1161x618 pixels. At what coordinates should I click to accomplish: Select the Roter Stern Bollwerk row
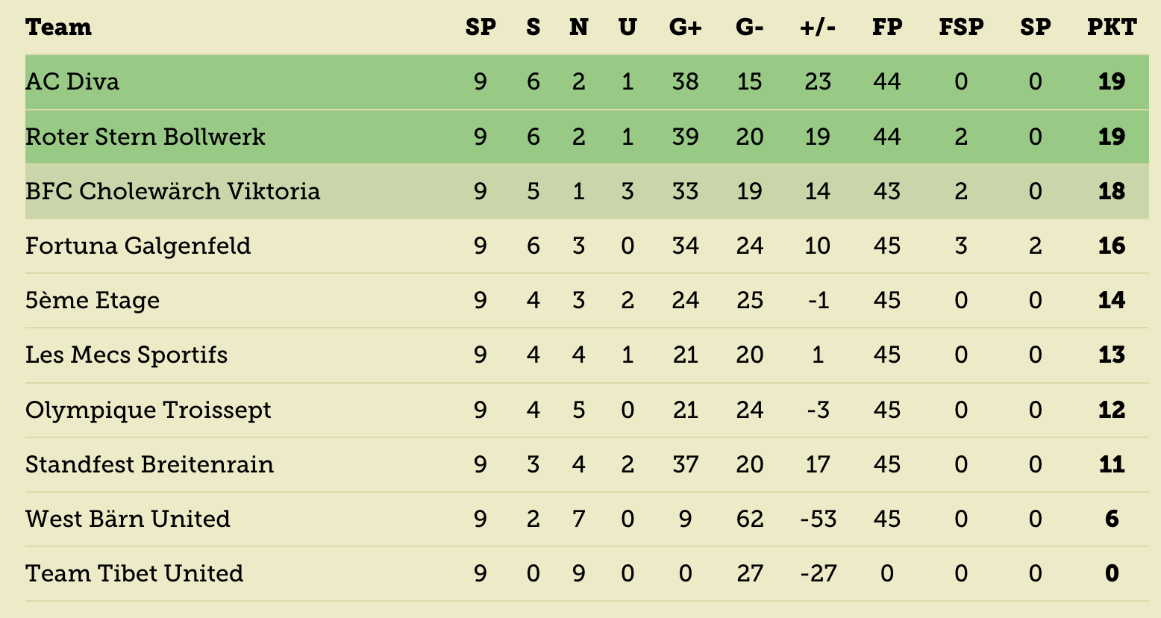pos(587,137)
